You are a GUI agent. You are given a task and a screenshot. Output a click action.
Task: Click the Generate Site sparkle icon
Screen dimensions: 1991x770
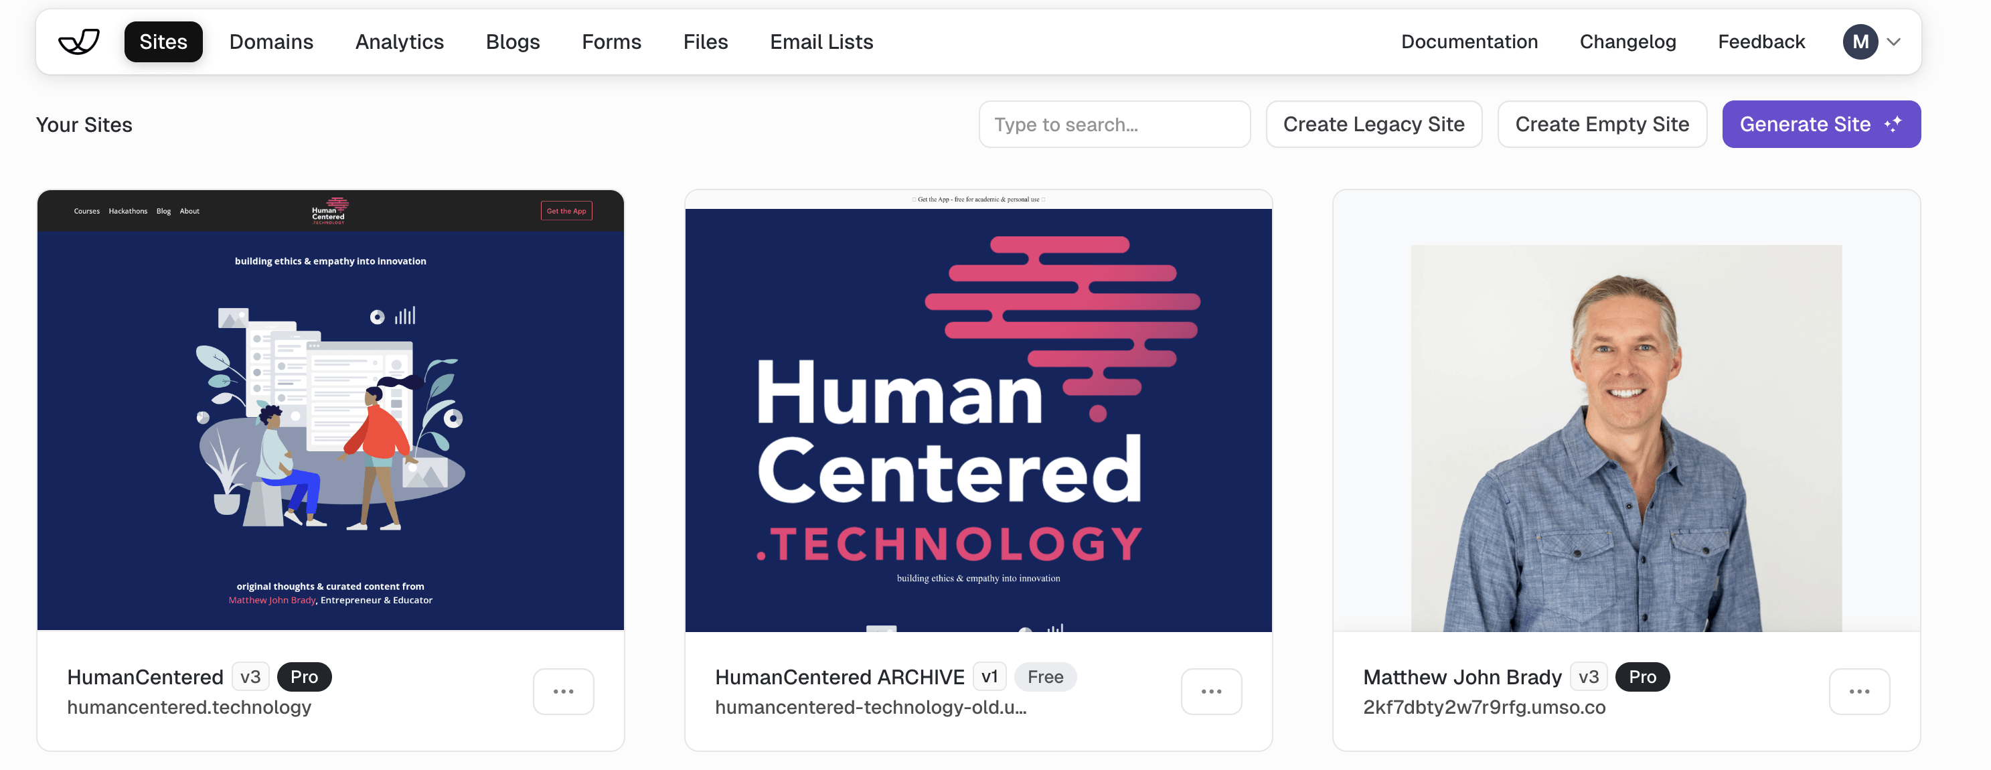[1893, 124]
